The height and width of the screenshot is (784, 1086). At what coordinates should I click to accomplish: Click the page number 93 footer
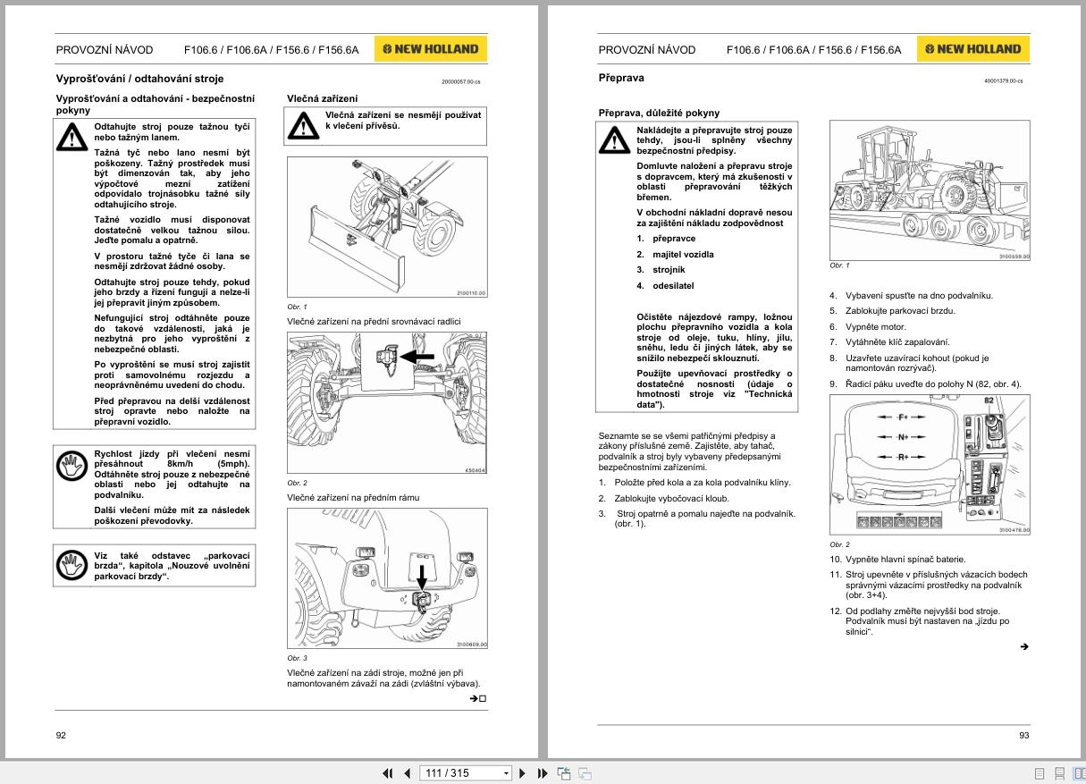coord(1023,736)
